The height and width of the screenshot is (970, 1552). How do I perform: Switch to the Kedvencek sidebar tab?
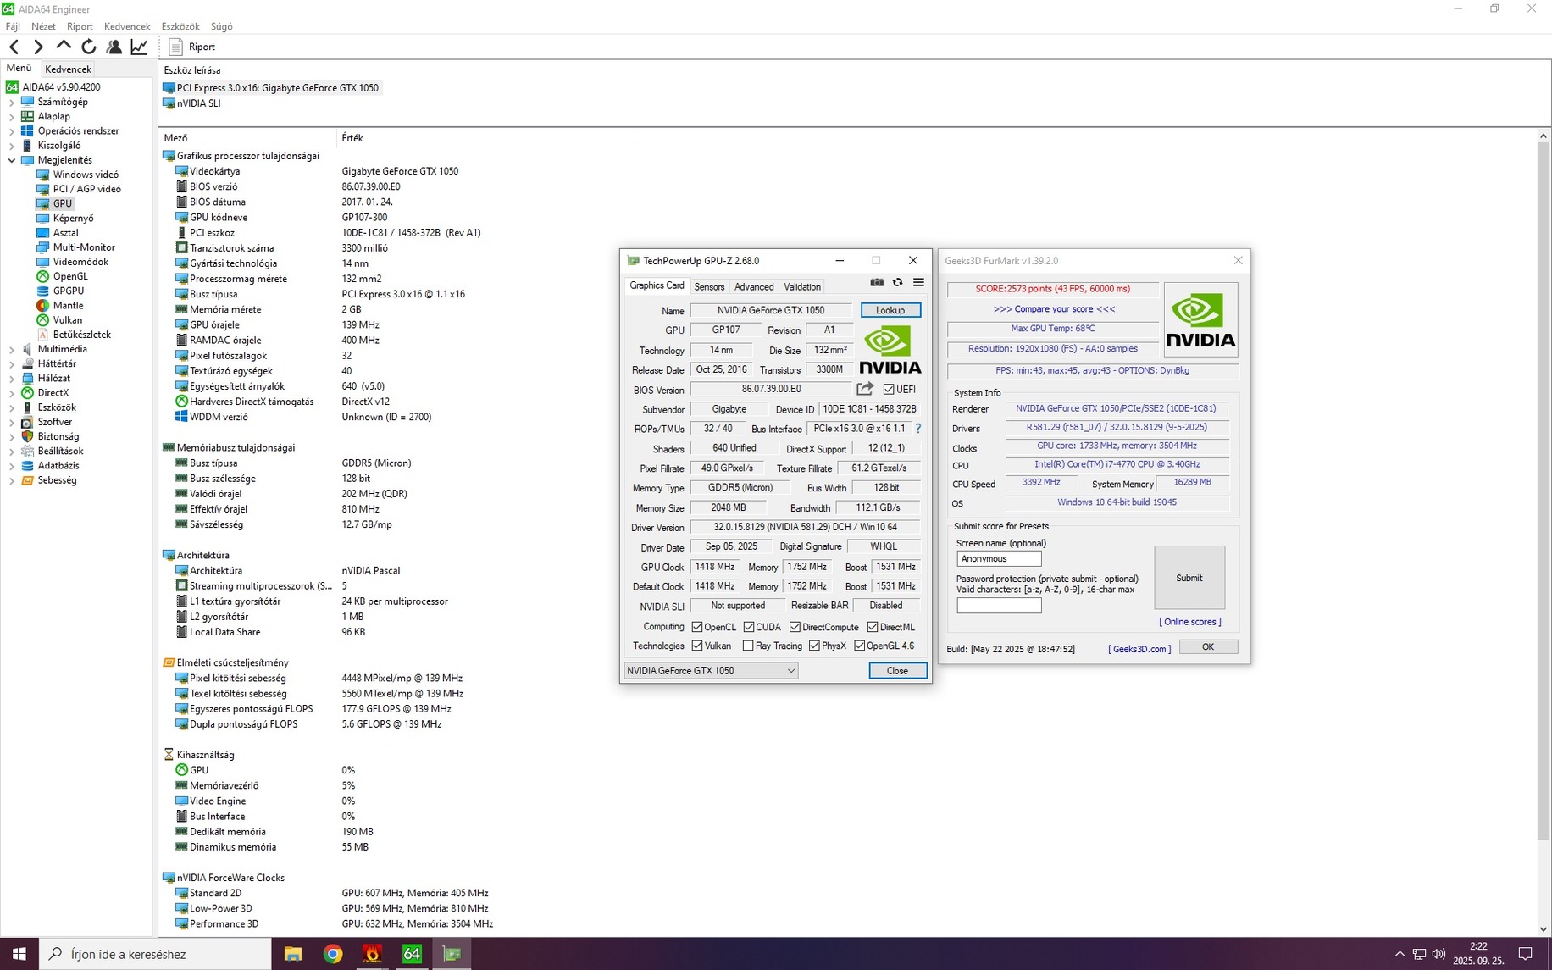(68, 69)
